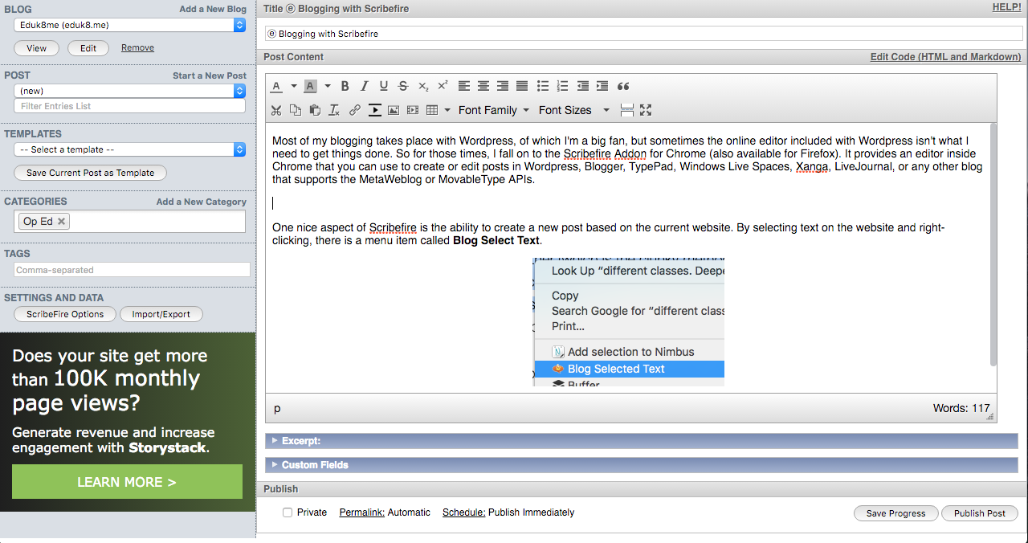This screenshot has height=543, width=1028.
Task: Open the Font Sizes dropdown
Action: click(574, 110)
